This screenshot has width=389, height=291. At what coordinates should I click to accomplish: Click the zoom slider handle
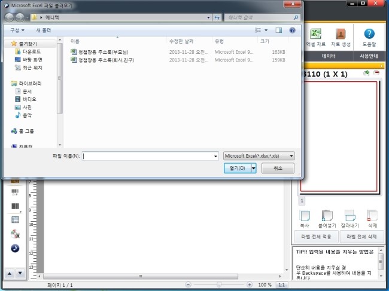click(219, 285)
